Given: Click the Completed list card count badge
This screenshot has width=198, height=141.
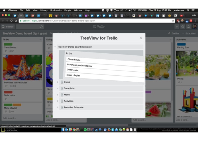Looking at the screenshot, I should [x=62, y=88].
